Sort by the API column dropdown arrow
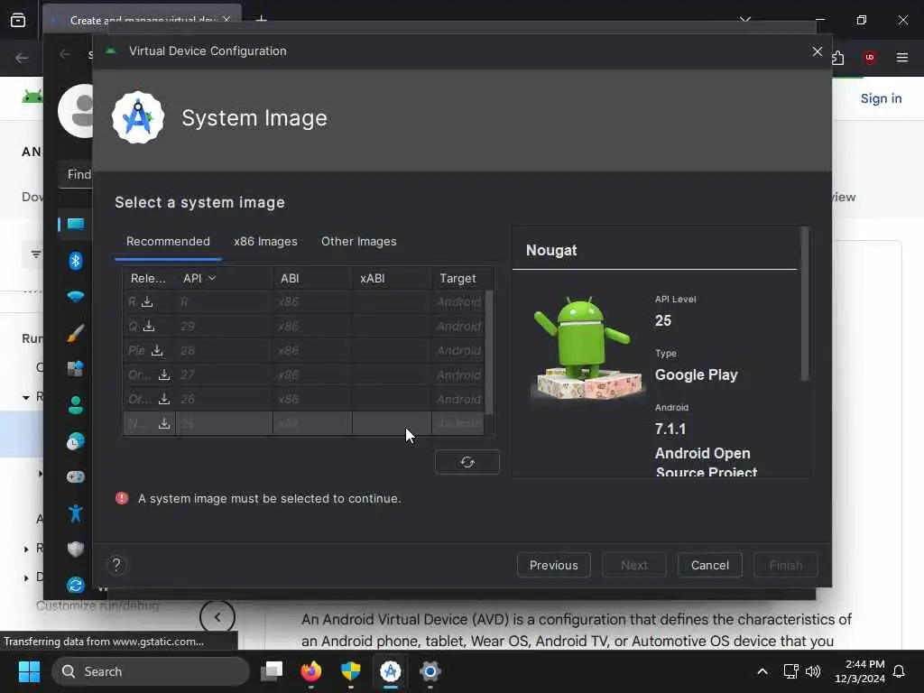This screenshot has width=924, height=693. (x=212, y=278)
